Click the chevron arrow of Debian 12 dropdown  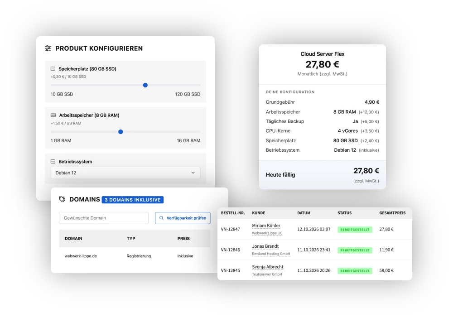(x=193, y=173)
